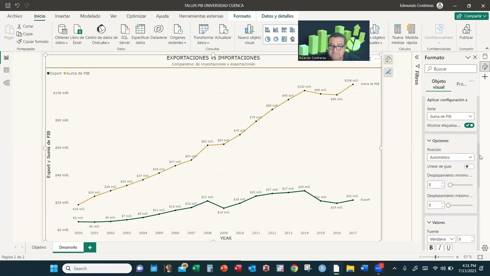Screen dimensions: 490x276
Task: Switch to table data view in left sidebar
Action: click(x=7, y=70)
